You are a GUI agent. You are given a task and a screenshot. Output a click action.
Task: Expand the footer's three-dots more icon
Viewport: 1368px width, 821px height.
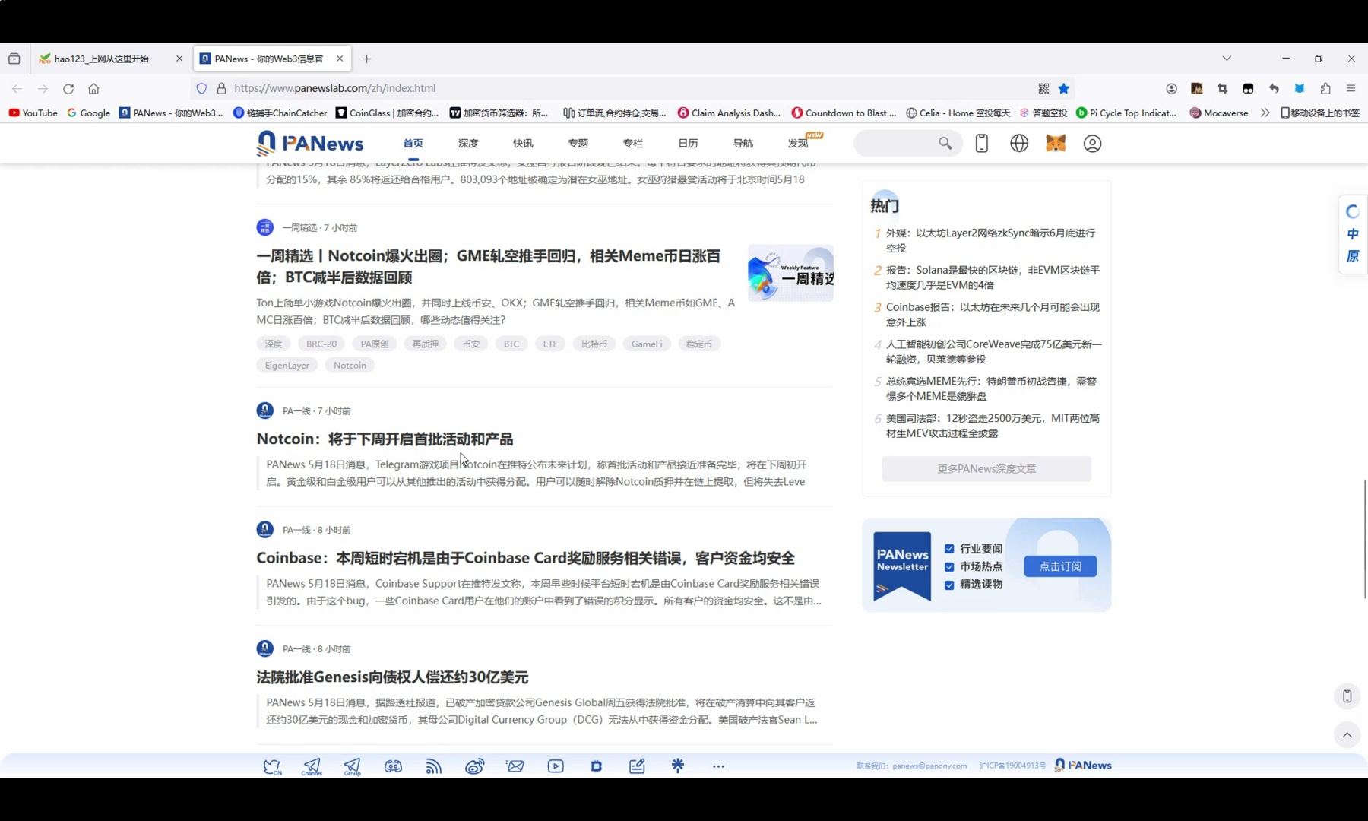click(718, 766)
